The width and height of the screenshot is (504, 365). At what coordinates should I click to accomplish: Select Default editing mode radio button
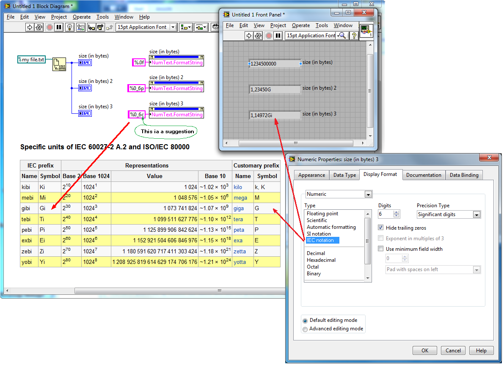coord(305,321)
